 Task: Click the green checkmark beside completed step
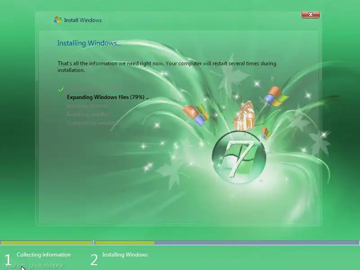61,89
